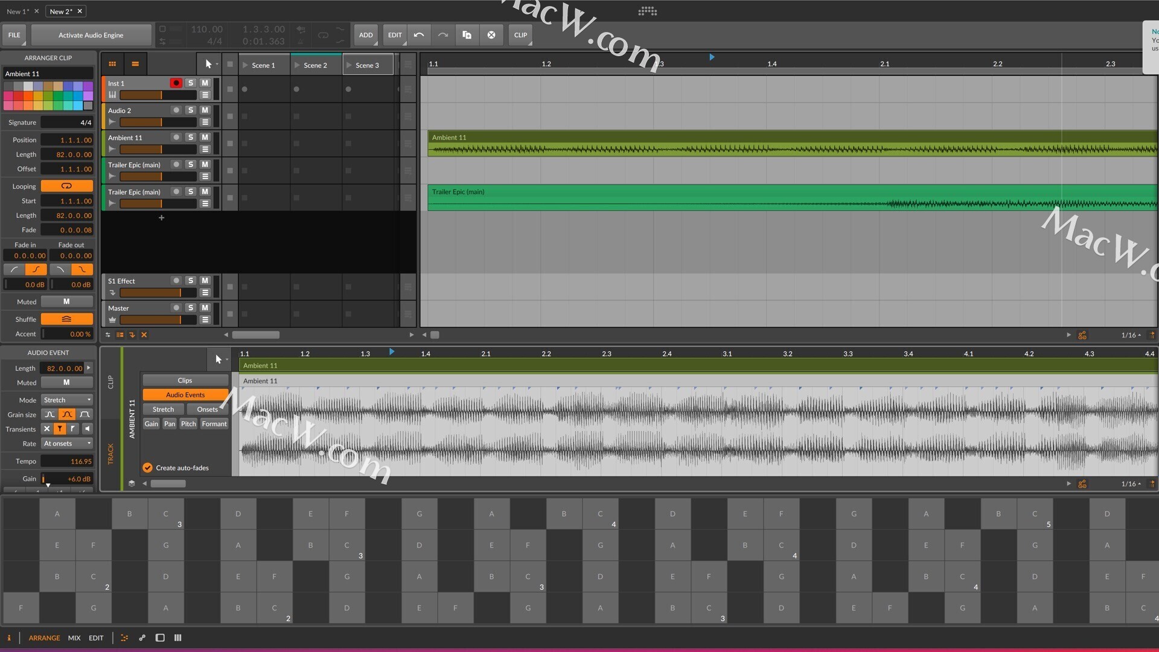The width and height of the screenshot is (1159, 652).
Task: Mute the Audio 2 track
Action: 205,110
